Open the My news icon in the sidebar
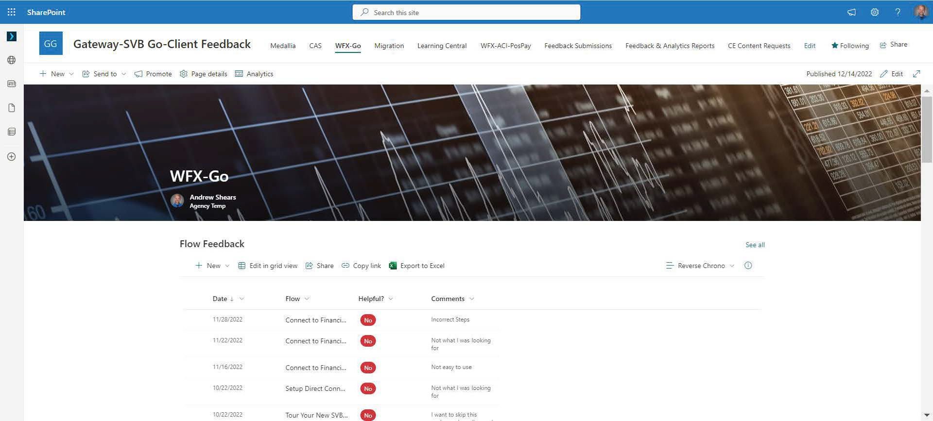 tap(12, 84)
